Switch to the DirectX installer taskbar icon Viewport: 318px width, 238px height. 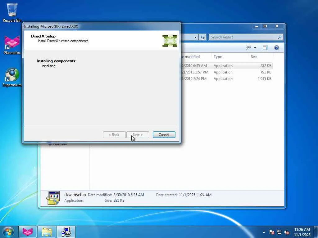tap(66, 232)
